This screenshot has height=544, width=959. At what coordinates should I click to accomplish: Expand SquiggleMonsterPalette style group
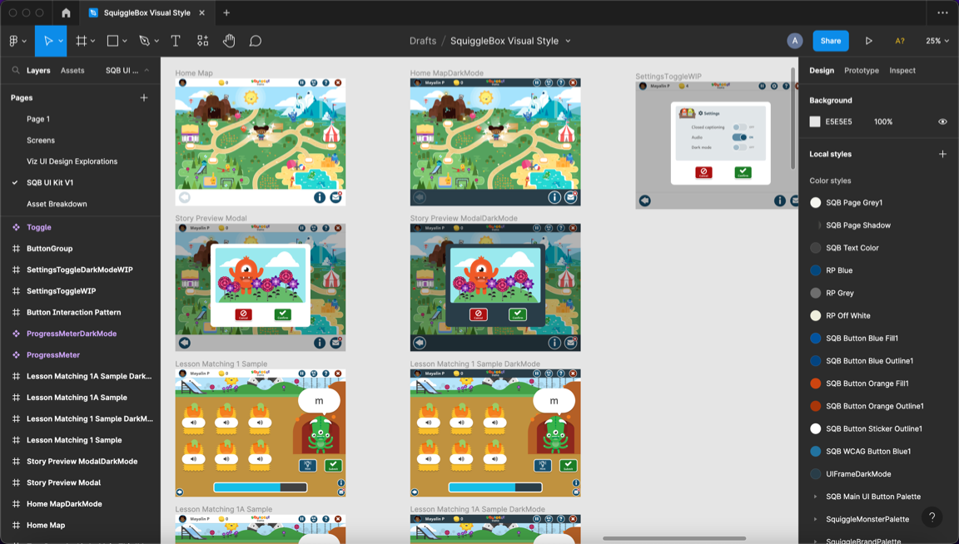(x=815, y=520)
